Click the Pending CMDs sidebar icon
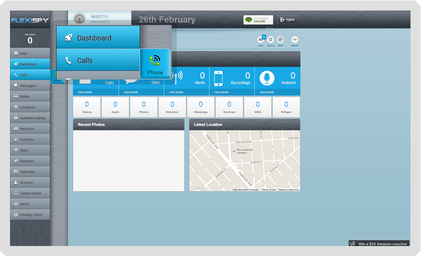Viewport: 422px width, 257px height. click(16, 214)
